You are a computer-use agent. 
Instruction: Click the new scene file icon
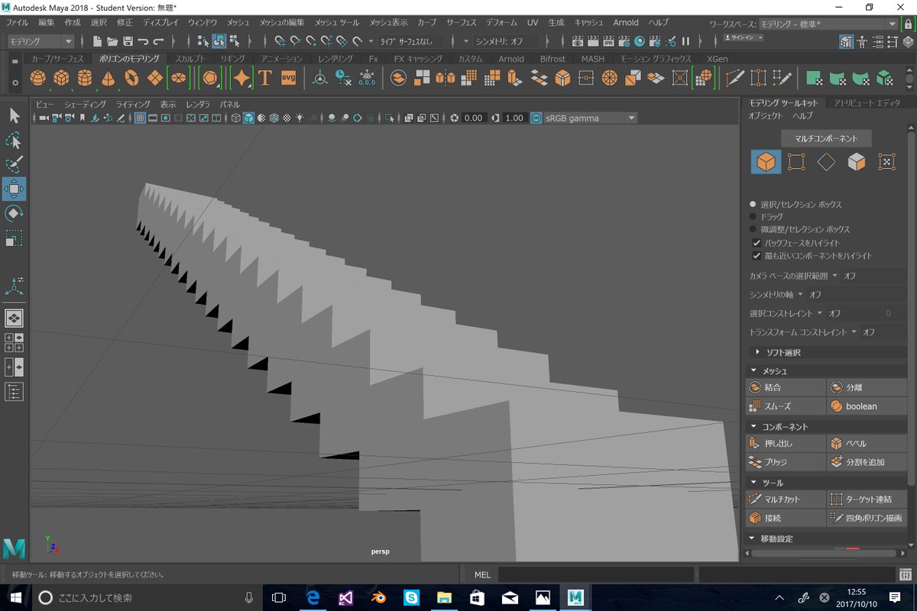tap(98, 40)
